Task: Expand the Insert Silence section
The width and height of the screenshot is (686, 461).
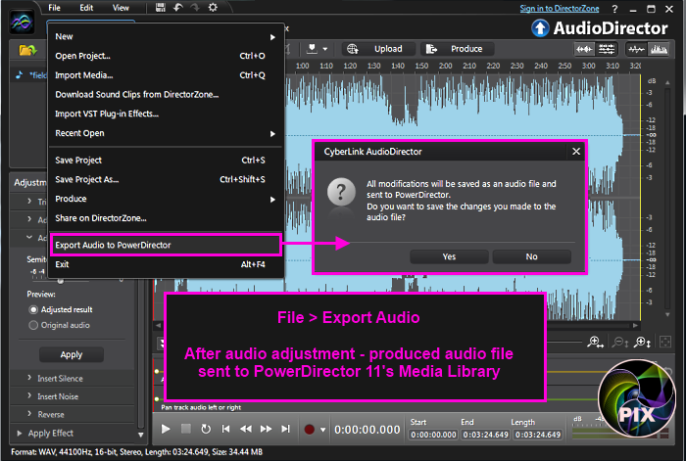Action: (x=29, y=378)
